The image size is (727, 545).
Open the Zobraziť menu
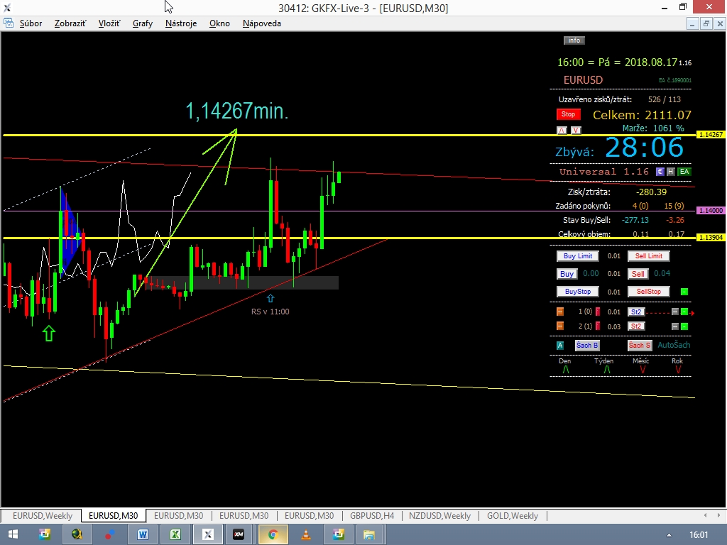[x=70, y=23]
